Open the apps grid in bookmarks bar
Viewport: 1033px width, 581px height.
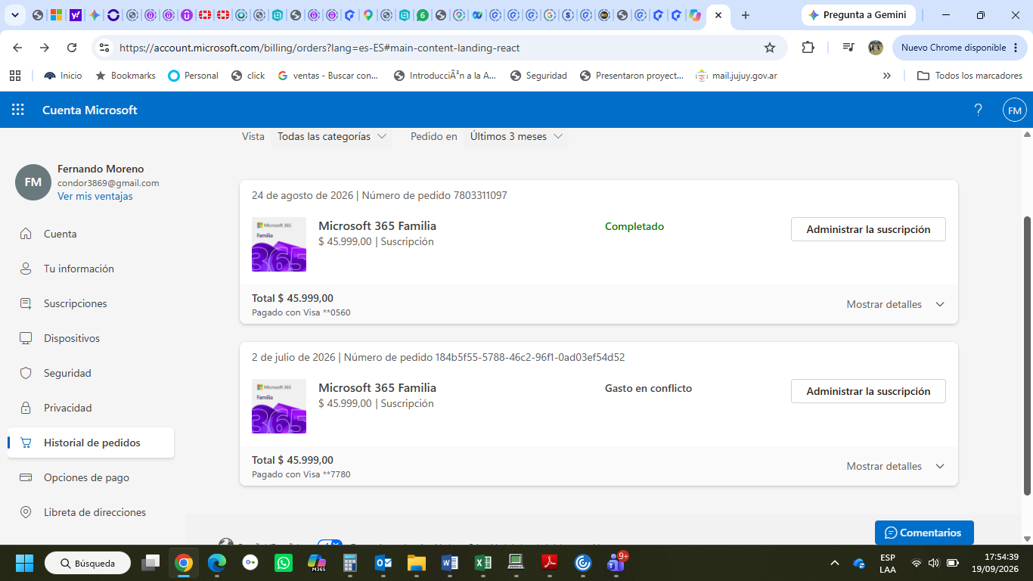pos(14,76)
